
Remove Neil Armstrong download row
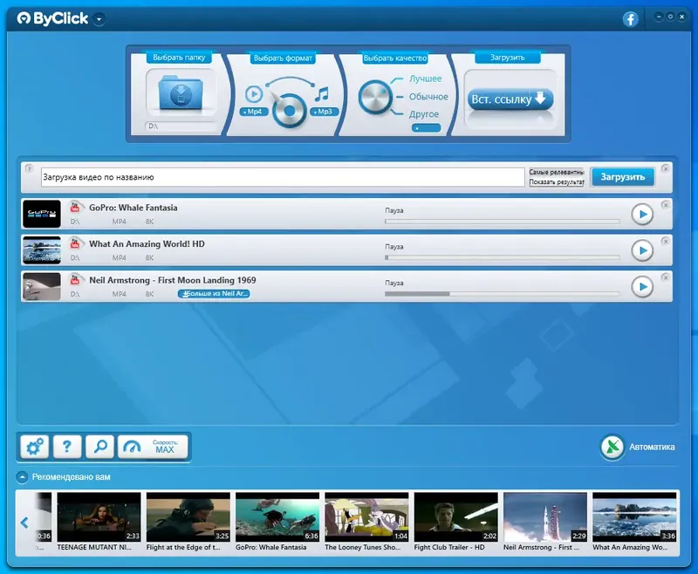coord(665,277)
